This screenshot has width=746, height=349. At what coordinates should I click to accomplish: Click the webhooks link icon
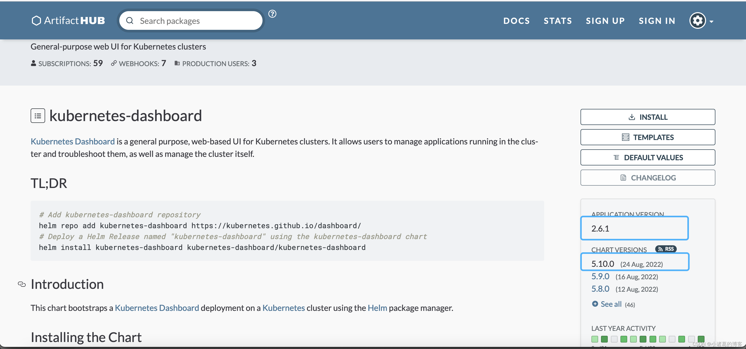pos(114,63)
